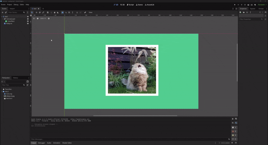Lock the selected node

point(77,13)
